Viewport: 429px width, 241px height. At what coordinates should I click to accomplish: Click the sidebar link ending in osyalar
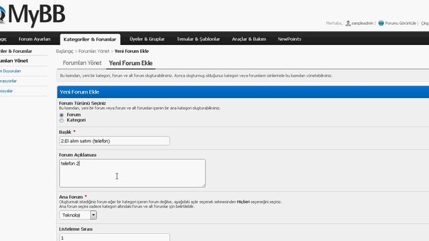[x=6, y=91]
